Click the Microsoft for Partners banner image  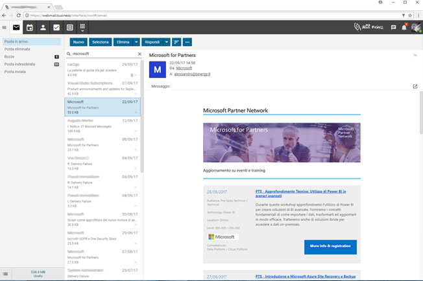[282, 142]
